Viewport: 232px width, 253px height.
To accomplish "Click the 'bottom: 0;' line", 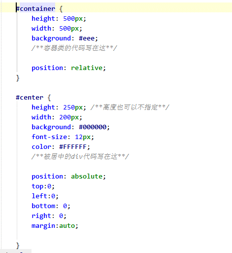I will (x=51, y=206).
